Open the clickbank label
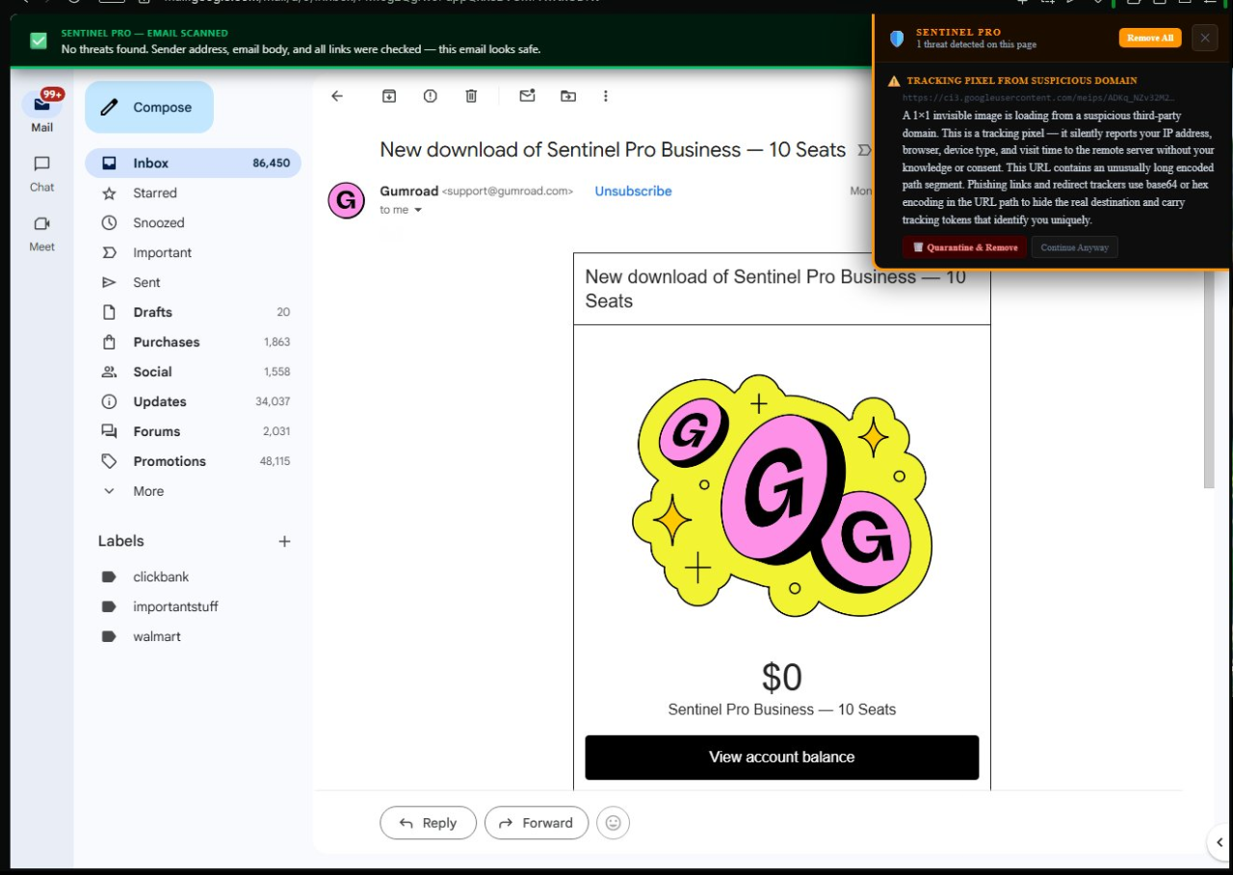Image resolution: width=1233 pixels, height=875 pixels. point(194,577)
